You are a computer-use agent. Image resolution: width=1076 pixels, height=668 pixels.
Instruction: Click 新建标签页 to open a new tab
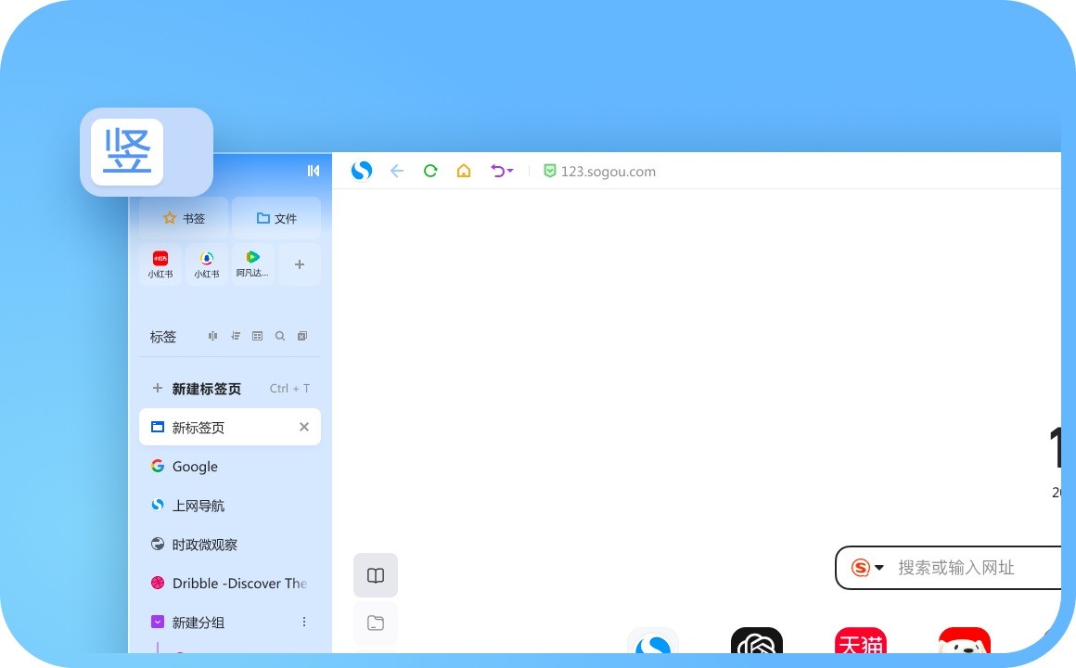[x=230, y=389]
